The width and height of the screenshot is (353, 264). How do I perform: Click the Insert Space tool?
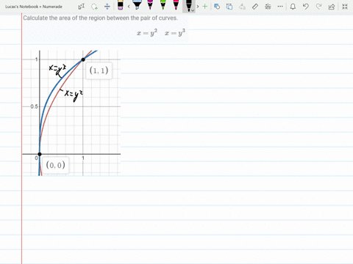(x=107, y=7)
